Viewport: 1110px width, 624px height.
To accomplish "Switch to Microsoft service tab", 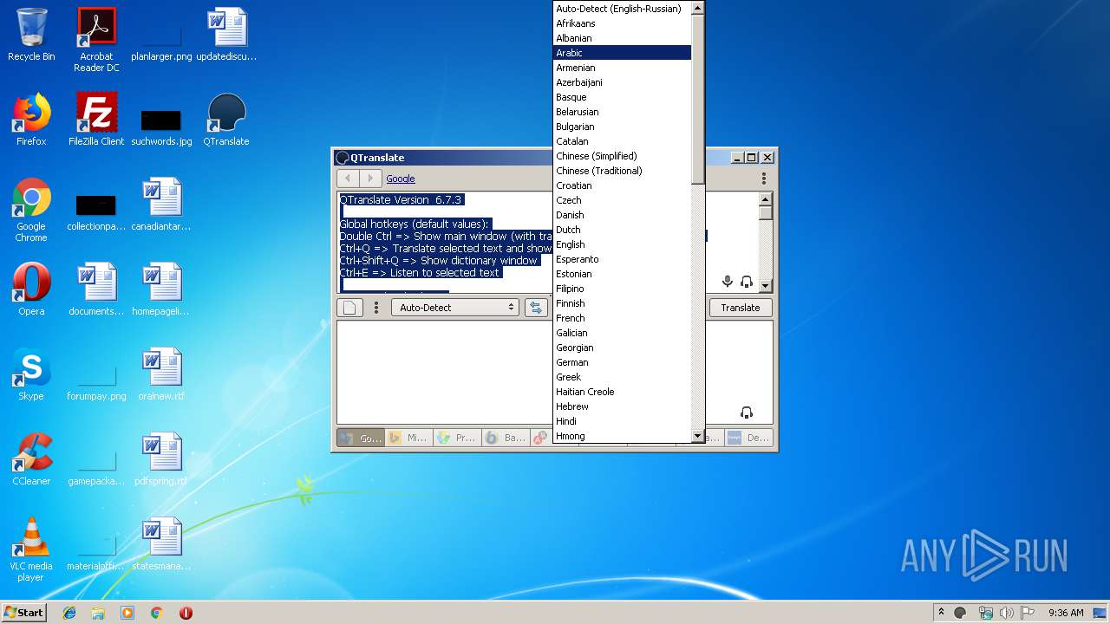I will pos(408,438).
